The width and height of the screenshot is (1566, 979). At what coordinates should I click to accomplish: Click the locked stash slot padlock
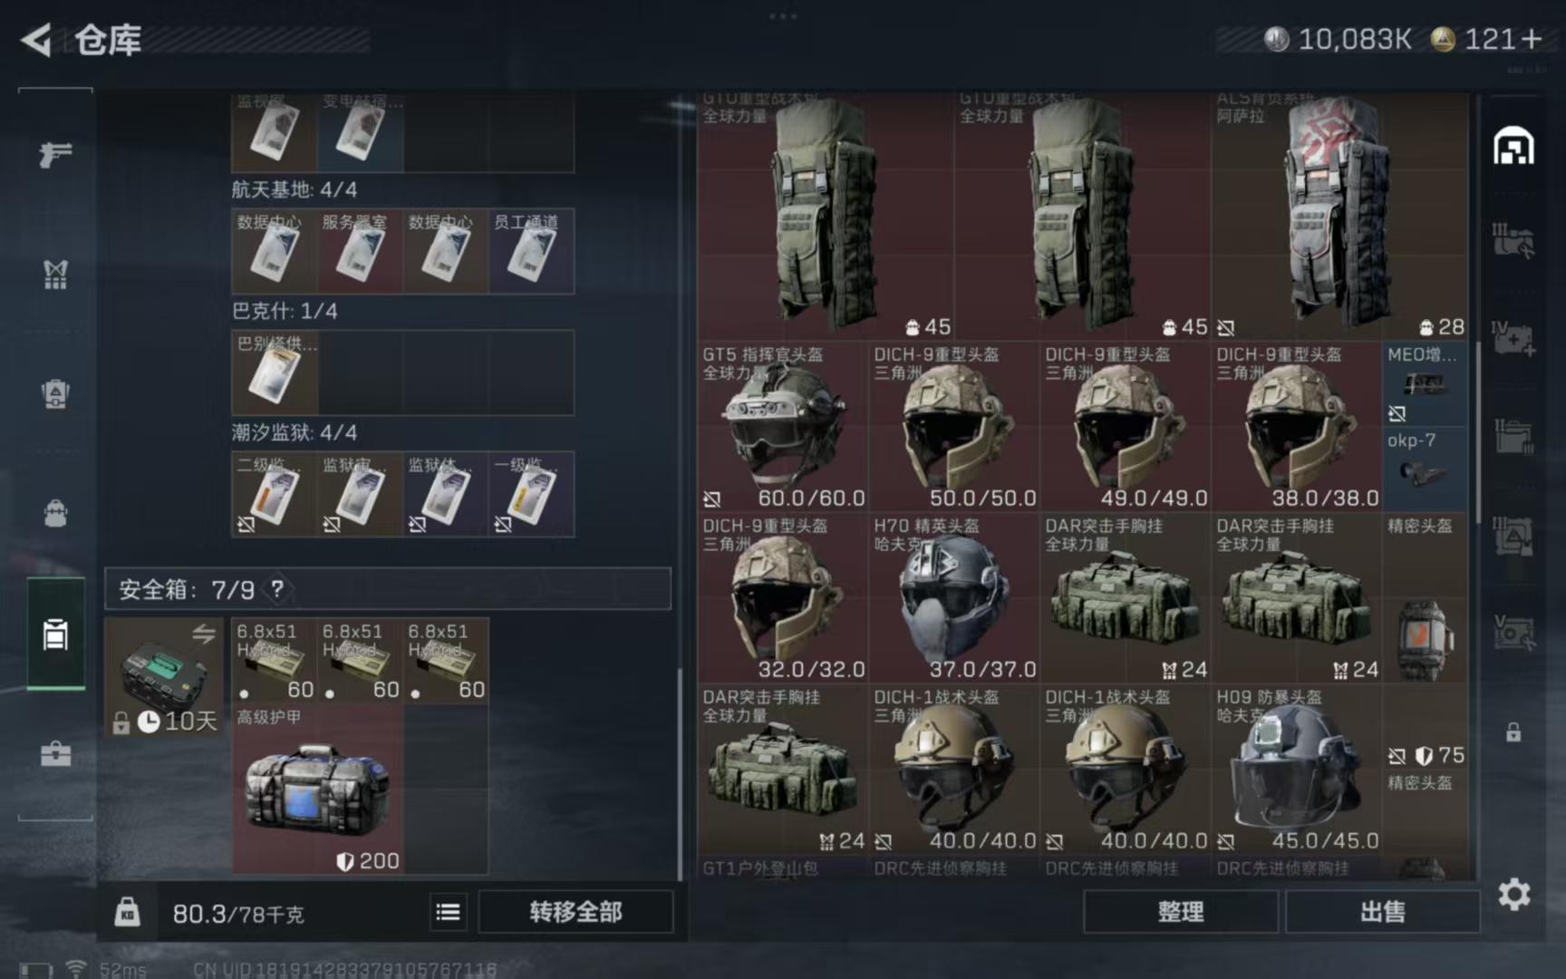point(1513,732)
